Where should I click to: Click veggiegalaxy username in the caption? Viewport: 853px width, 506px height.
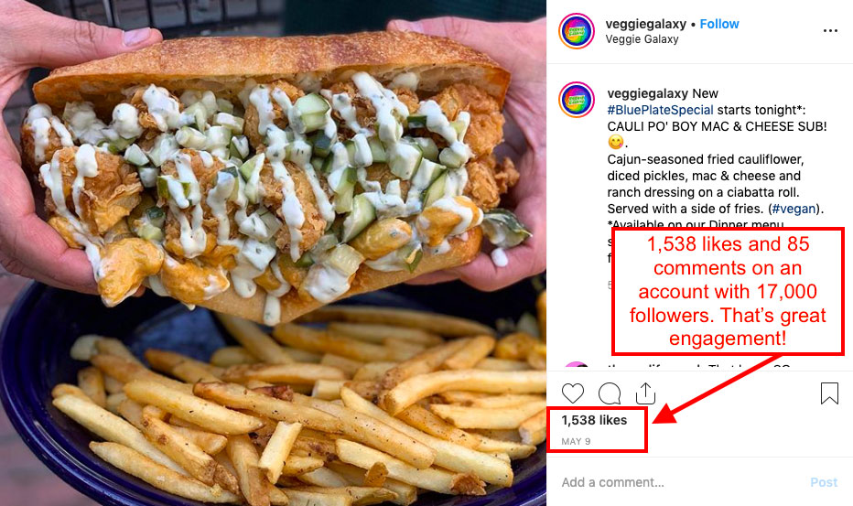(x=647, y=93)
